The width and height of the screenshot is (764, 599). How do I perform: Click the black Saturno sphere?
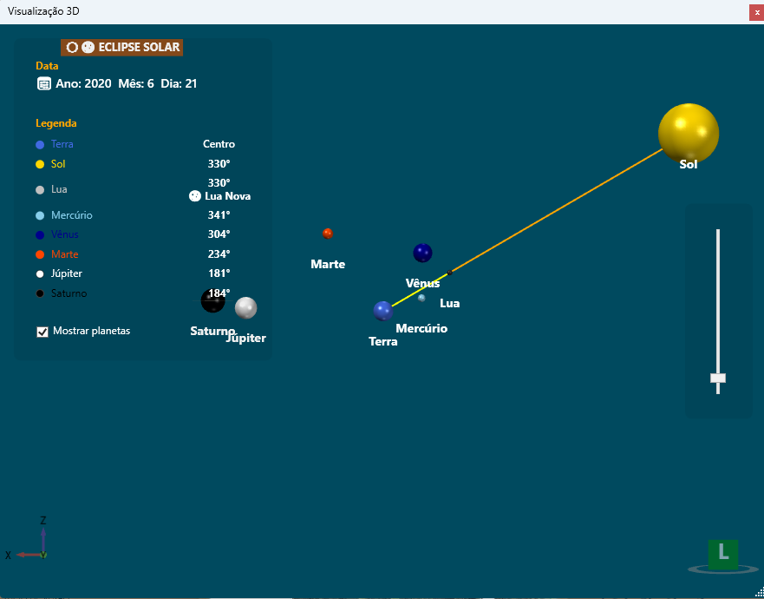point(212,301)
